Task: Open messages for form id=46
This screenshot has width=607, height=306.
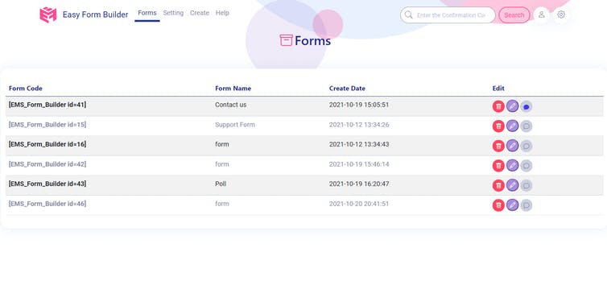Action: [x=526, y=205]
